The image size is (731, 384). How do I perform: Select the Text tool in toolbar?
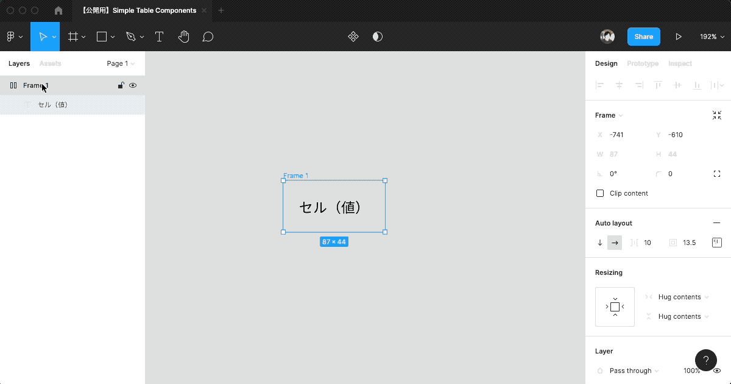[x=159, y=37]
